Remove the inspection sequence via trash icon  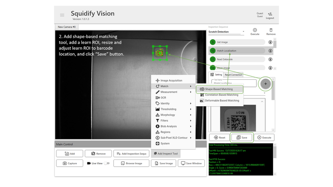point(271,32)
